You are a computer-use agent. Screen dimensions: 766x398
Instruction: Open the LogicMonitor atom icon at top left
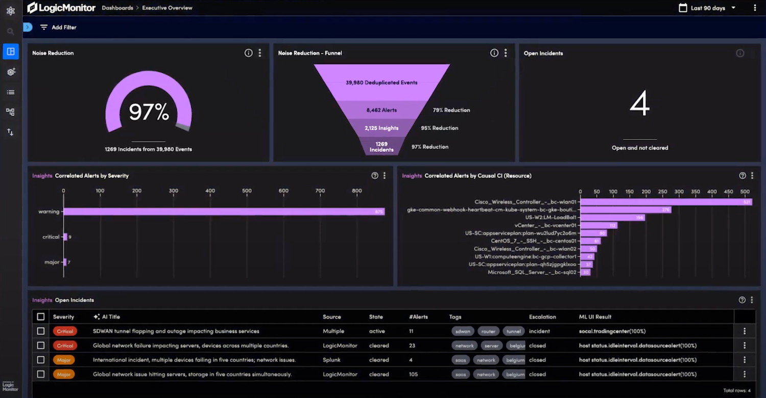click(x=10, y=10)
